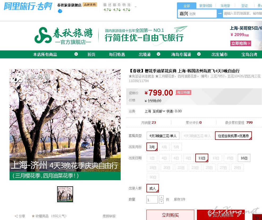Click the 分享 link
The image size is (262, 220).
pyautogui.click(x=22, y=216)
